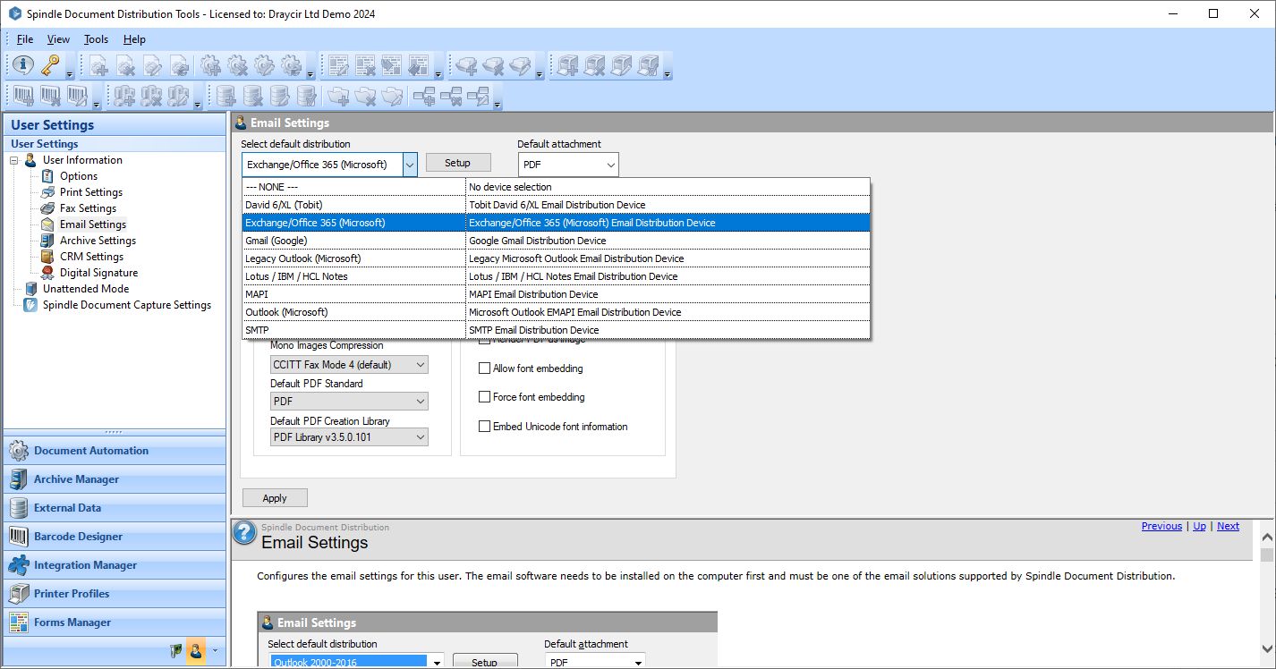This screenshot has height=669, width=1276.
Task: Click the add network node toolbar icon
Action: 424,95
